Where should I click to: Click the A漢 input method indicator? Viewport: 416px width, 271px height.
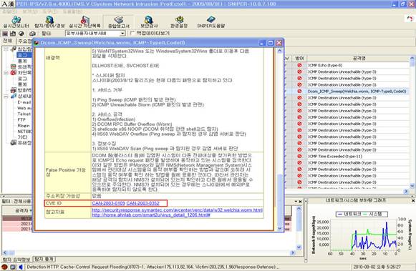tap(8, 4)
